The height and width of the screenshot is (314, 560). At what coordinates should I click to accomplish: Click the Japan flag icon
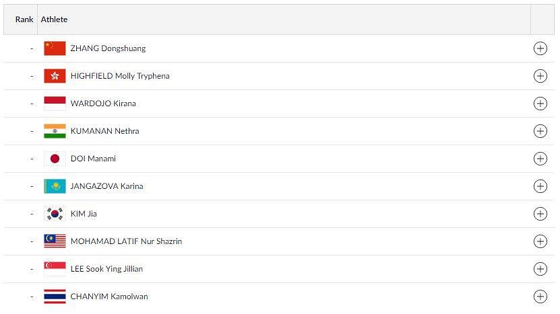point(55,159)
